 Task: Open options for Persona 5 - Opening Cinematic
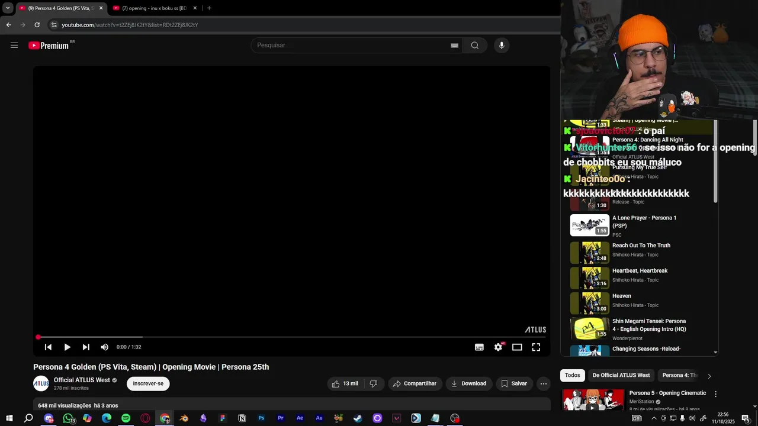[x=715, y=394]
